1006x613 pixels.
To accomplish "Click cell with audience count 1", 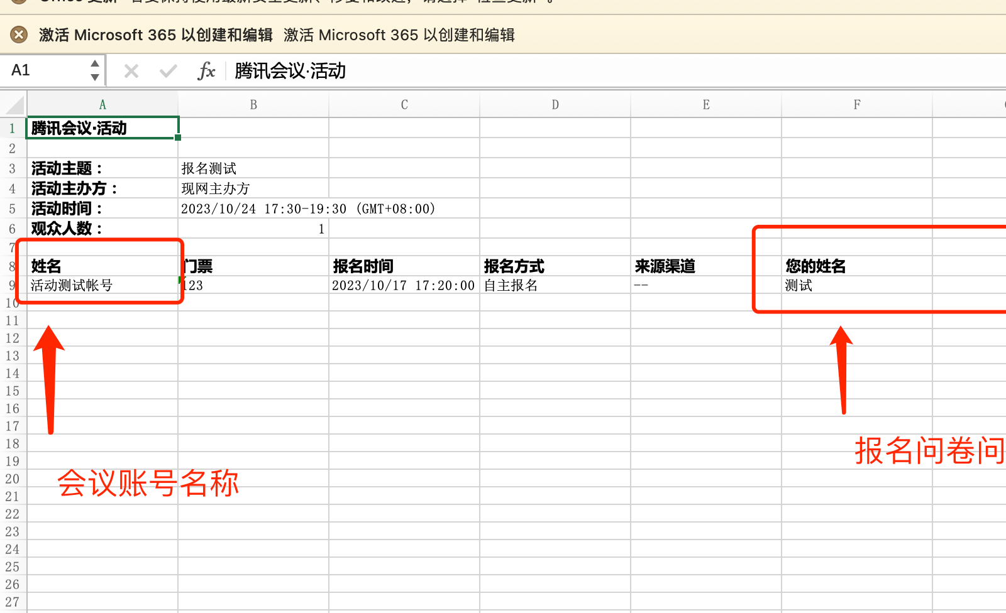I will pyautogui.click(x=253, y=229).
